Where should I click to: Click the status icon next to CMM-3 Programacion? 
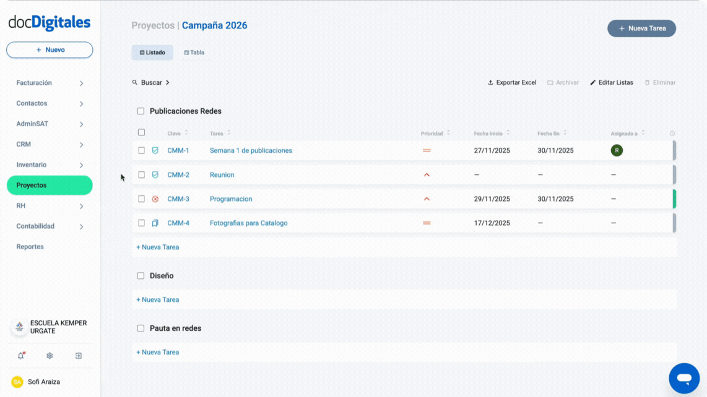157,198
